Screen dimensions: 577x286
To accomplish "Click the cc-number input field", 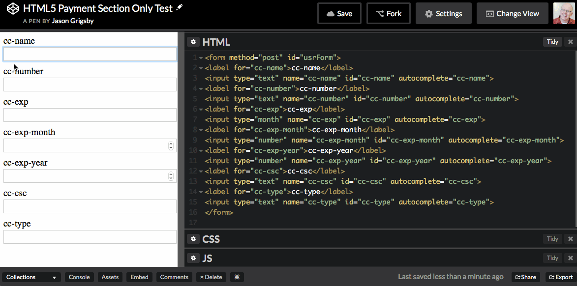I will 90,85.
